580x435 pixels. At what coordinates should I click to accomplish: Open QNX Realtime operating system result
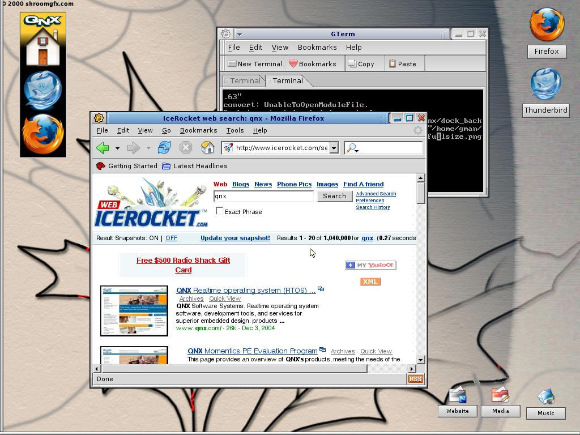click(x=246, y=291)
